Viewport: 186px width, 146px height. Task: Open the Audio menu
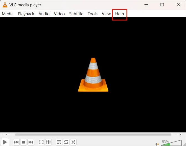click(x=44, y=14)
